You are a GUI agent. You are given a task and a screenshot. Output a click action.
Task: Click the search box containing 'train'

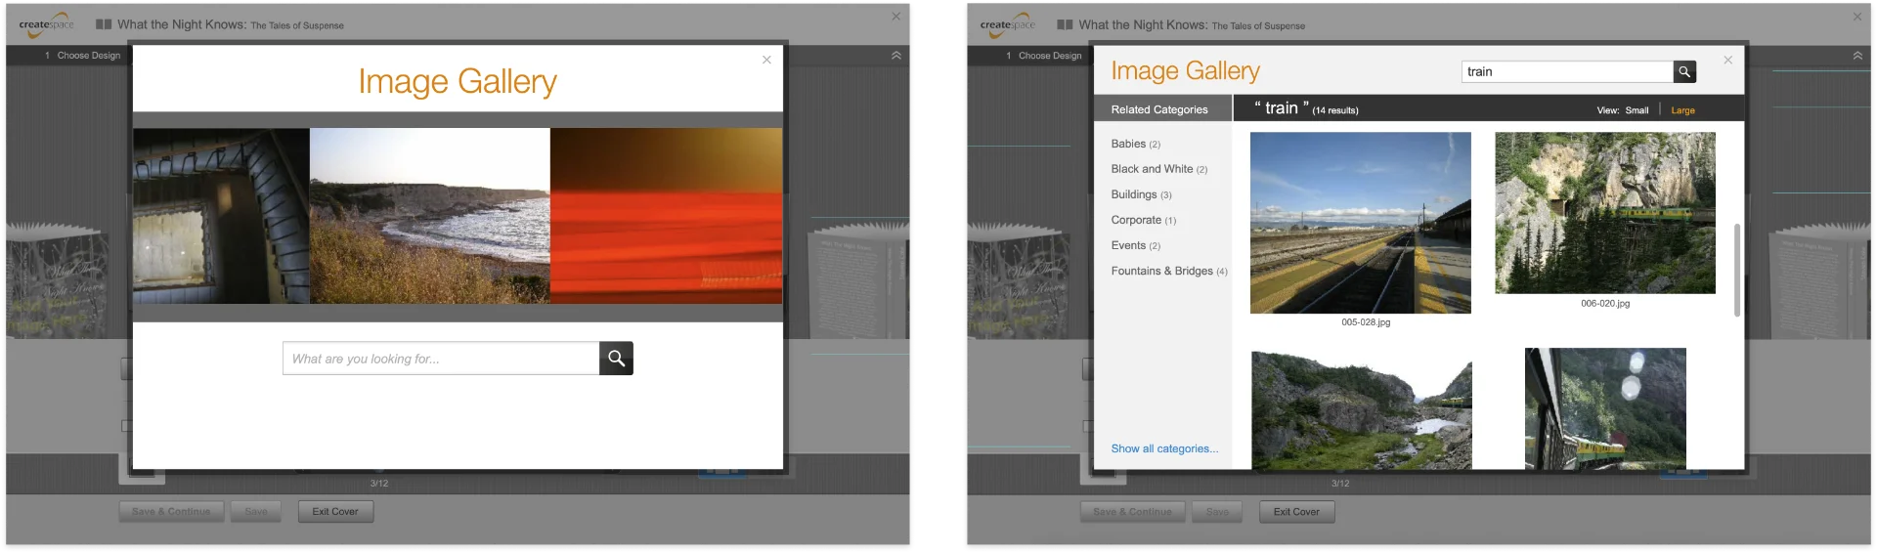[1566, 72]
